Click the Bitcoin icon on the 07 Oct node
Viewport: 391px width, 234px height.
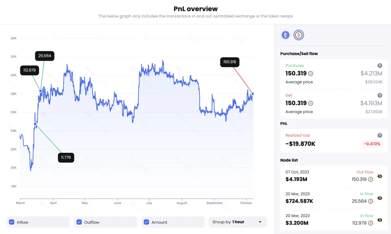[x=371, y=179]
